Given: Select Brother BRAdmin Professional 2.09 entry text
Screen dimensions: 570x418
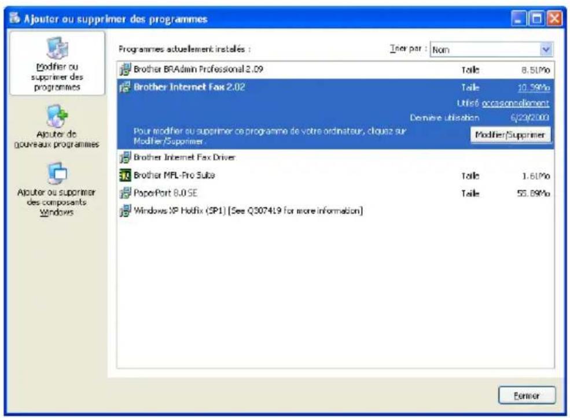Looking at the screenshot, I should [x=198, y=69].
